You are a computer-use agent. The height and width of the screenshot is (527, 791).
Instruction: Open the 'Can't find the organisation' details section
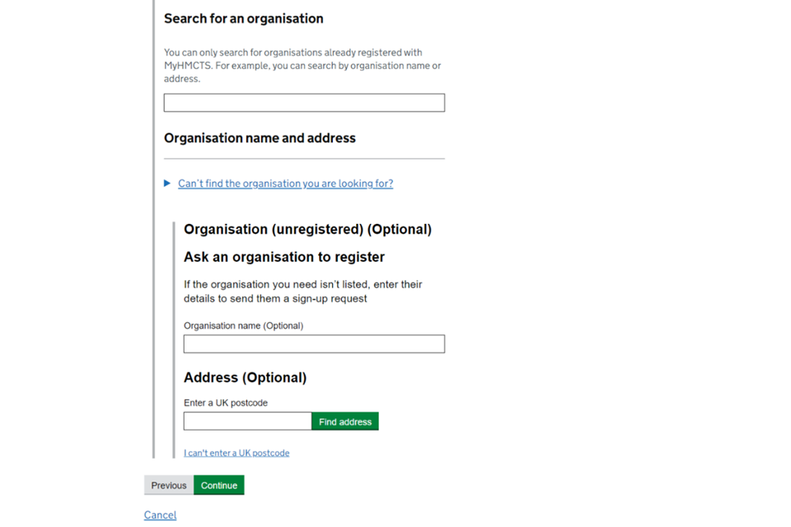click(x=285, y=183)
